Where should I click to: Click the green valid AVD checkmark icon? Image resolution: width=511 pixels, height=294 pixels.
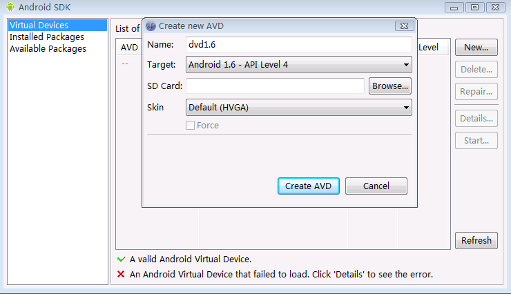coord(122,259)
